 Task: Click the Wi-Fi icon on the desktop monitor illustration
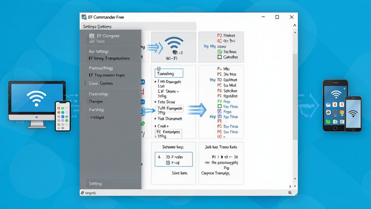pyautogui.click(x=37, y=98)
